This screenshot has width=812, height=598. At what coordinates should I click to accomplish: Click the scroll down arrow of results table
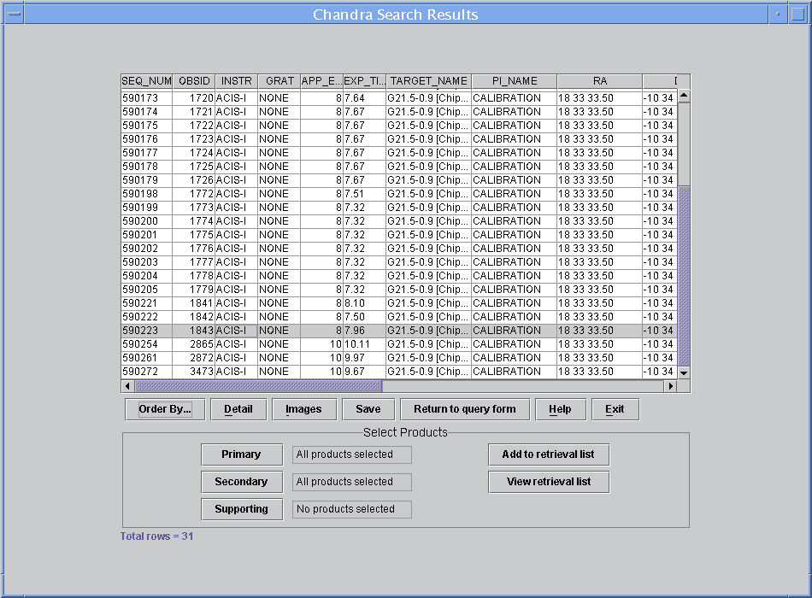pos(684,372)
